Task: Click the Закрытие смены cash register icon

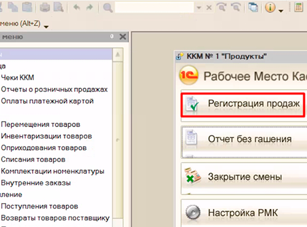Action: [x=192, y=175]
